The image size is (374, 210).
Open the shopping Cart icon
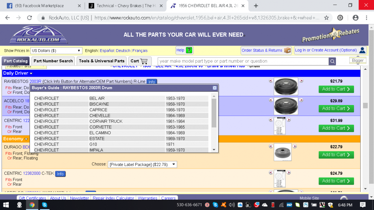(x=143, y=61)
